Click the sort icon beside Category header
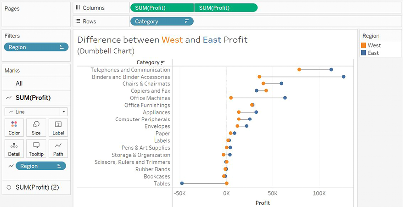Viewport: 403px width, 207px height. pyautogui.click(x=162, y=62)
